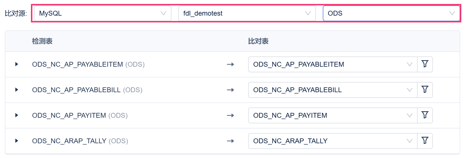Image resolution: width=465 pixels, height=158 pixels.
Task: Expand the ODS_NC_AP_PAYABLEITEM row triangle
Action: click(x=16, y=64)
